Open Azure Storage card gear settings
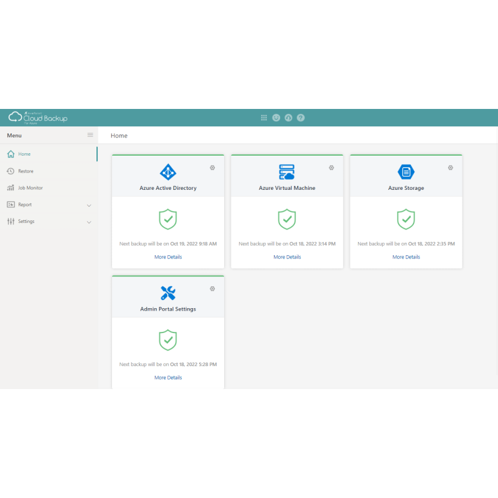498x498 pixels. pos(451,167)
